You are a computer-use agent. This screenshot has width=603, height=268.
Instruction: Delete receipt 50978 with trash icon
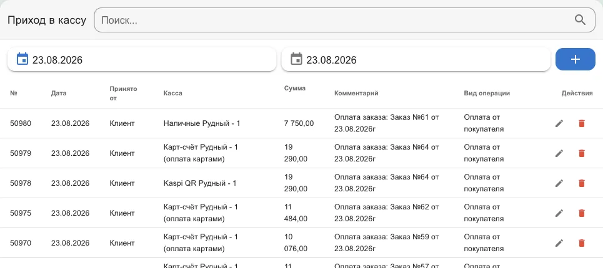[x=582, y=183]
